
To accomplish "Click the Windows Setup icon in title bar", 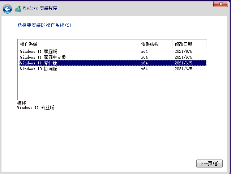I will 18,9.
